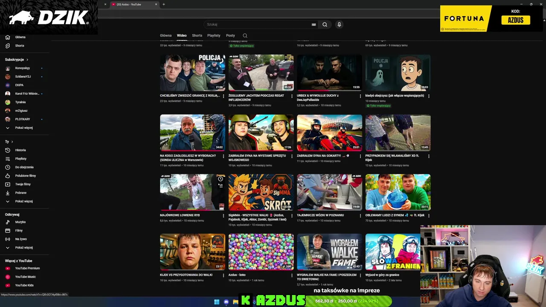
Task: Click Watch later clock icon on MAJÓWKOWE thumbnail
Action: pos(221,179)
